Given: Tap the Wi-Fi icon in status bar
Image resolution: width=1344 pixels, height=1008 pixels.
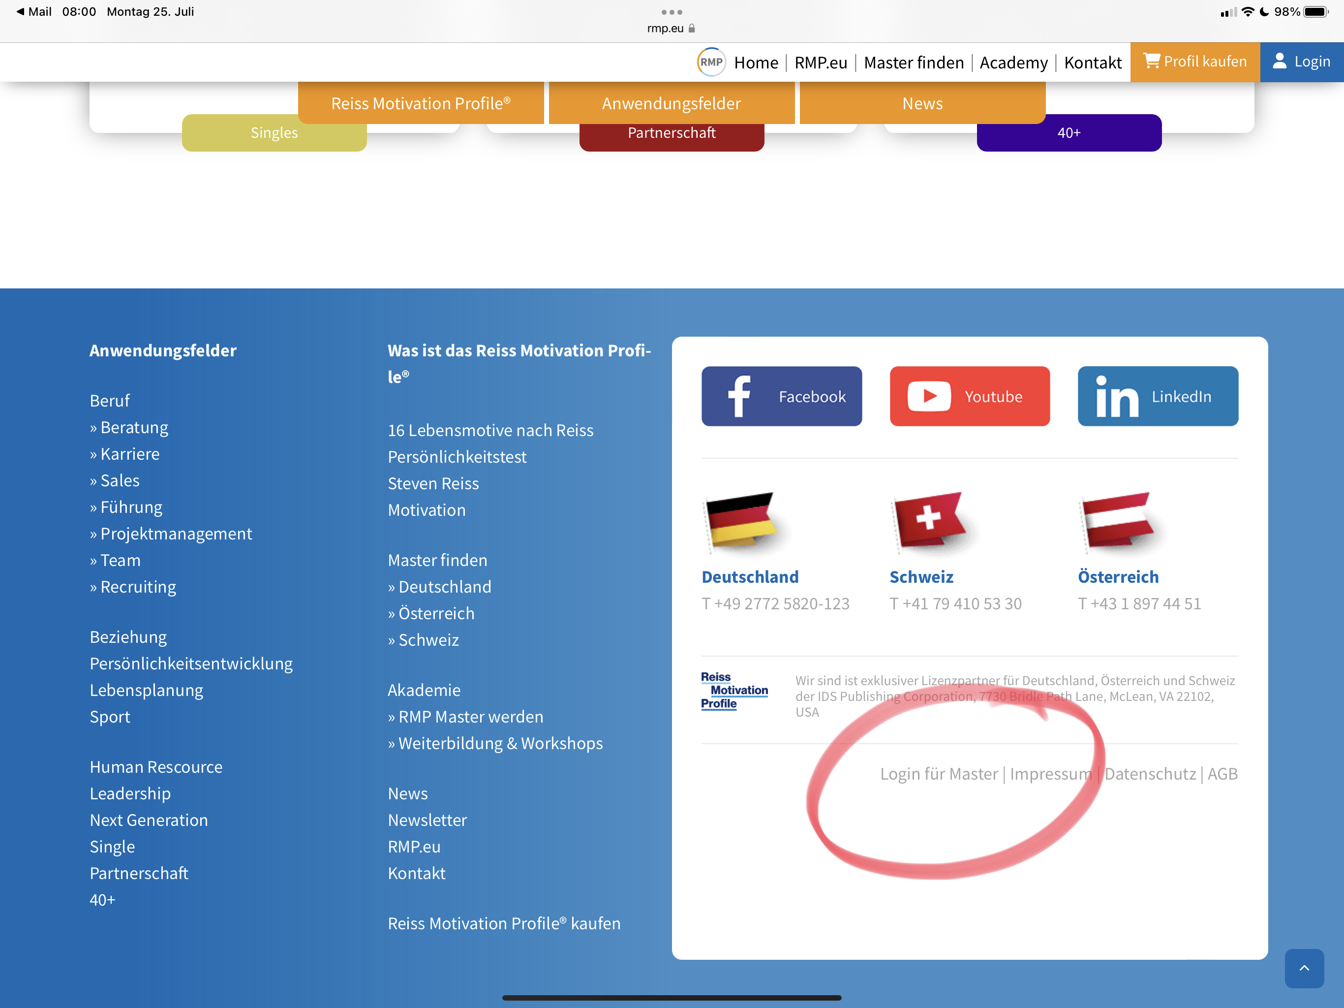Looking at the screenshot, I should (1248, 11).
